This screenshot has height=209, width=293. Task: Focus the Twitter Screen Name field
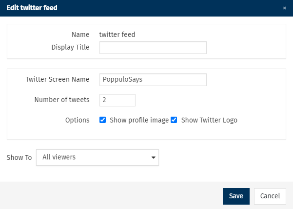pos(153,79)
